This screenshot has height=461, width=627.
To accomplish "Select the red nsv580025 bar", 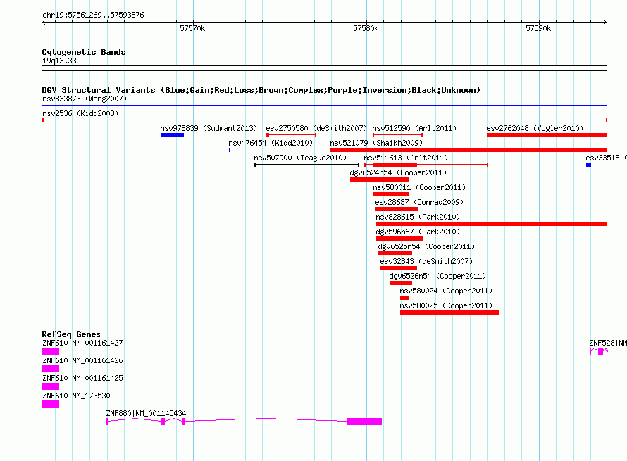I will [449, 312].
